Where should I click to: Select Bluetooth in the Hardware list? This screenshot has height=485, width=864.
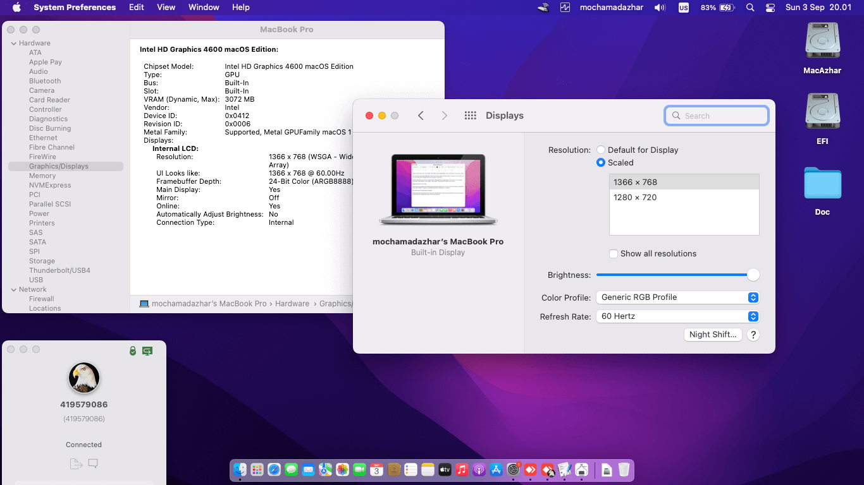(x=45, y=81)
